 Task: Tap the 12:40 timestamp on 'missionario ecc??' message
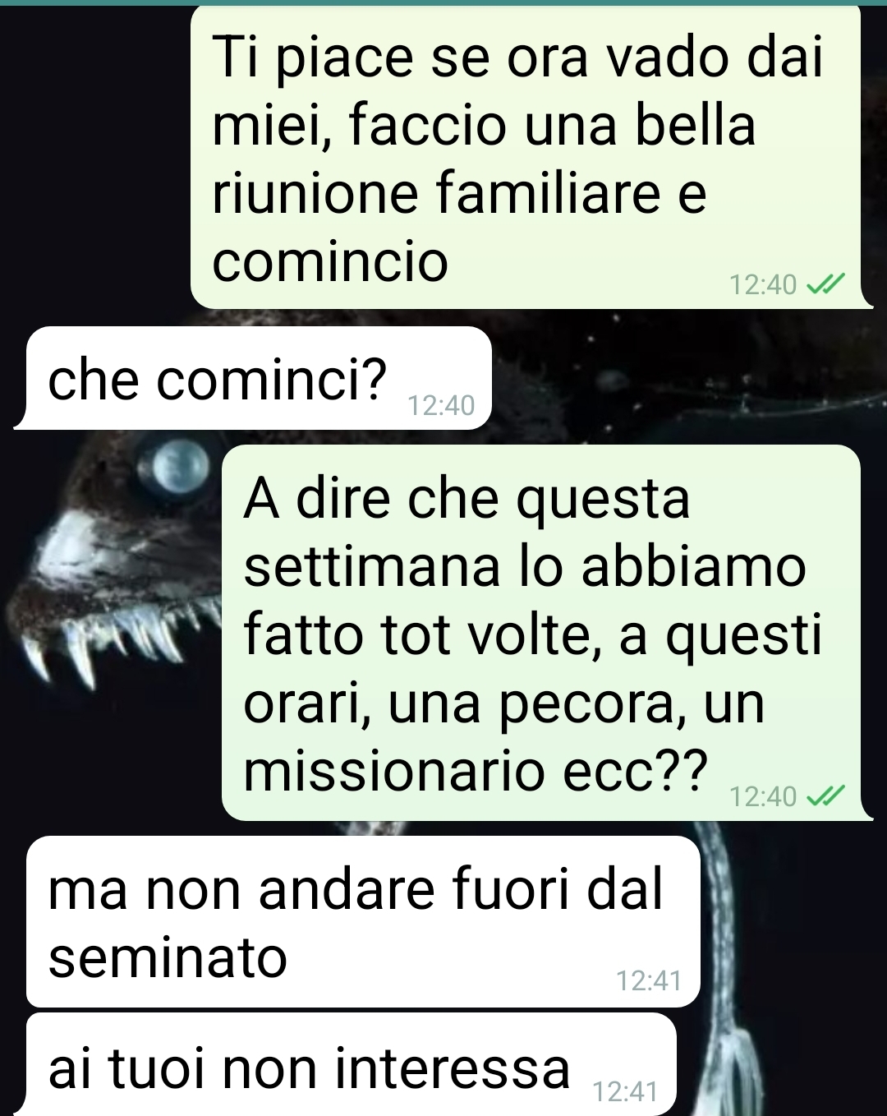coord(763,796)
